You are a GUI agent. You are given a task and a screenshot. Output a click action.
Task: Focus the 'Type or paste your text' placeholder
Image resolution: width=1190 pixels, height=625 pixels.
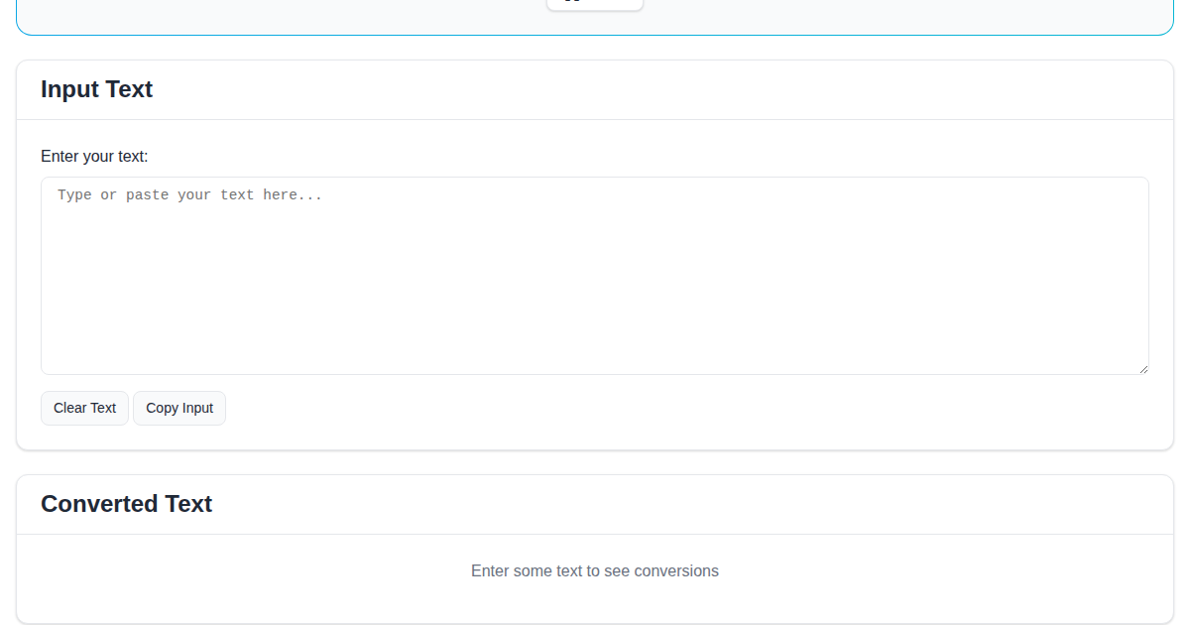(x=189, y=195)
